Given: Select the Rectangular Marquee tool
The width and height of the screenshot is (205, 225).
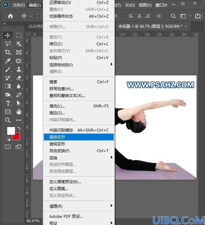Looking at the screenshot, I should (19, 35).
